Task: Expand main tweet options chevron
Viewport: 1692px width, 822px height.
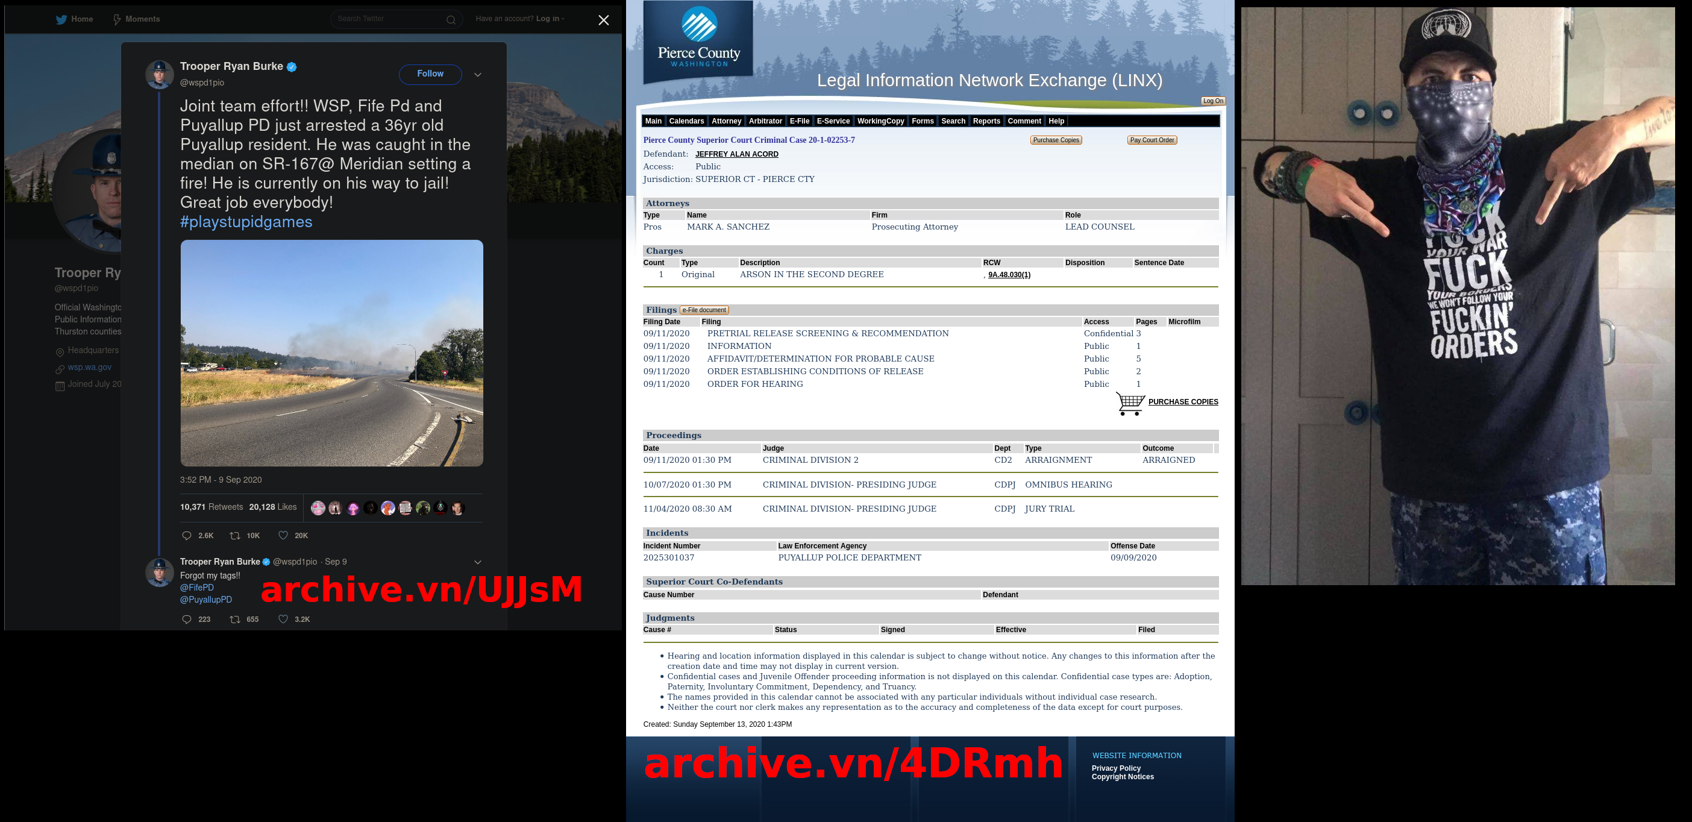Action: click(478, 75)
